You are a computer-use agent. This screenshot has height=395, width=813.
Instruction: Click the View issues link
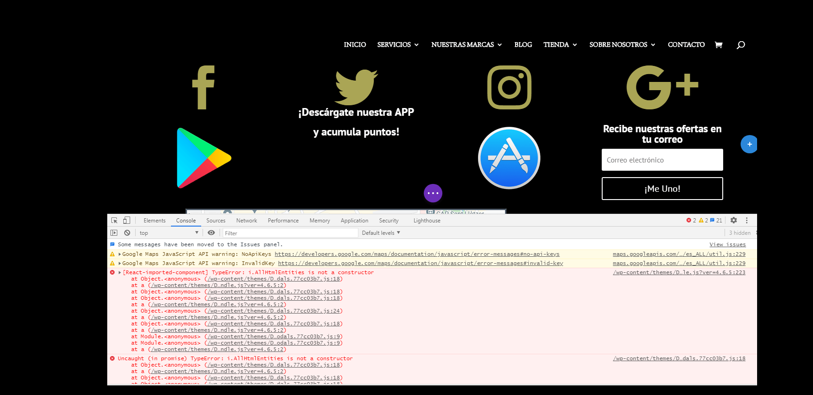727,244
